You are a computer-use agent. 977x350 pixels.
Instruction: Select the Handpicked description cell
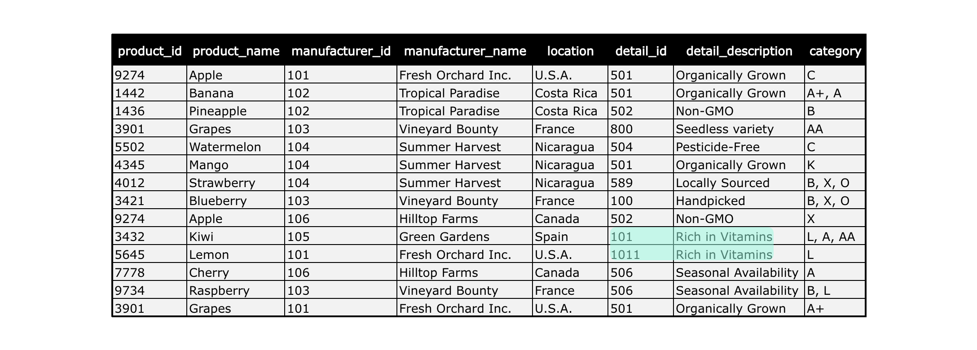[x=739, y=201]
